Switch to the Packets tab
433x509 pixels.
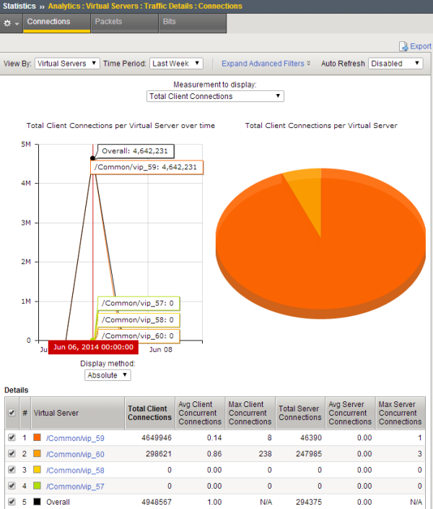[x=108, y=22]
